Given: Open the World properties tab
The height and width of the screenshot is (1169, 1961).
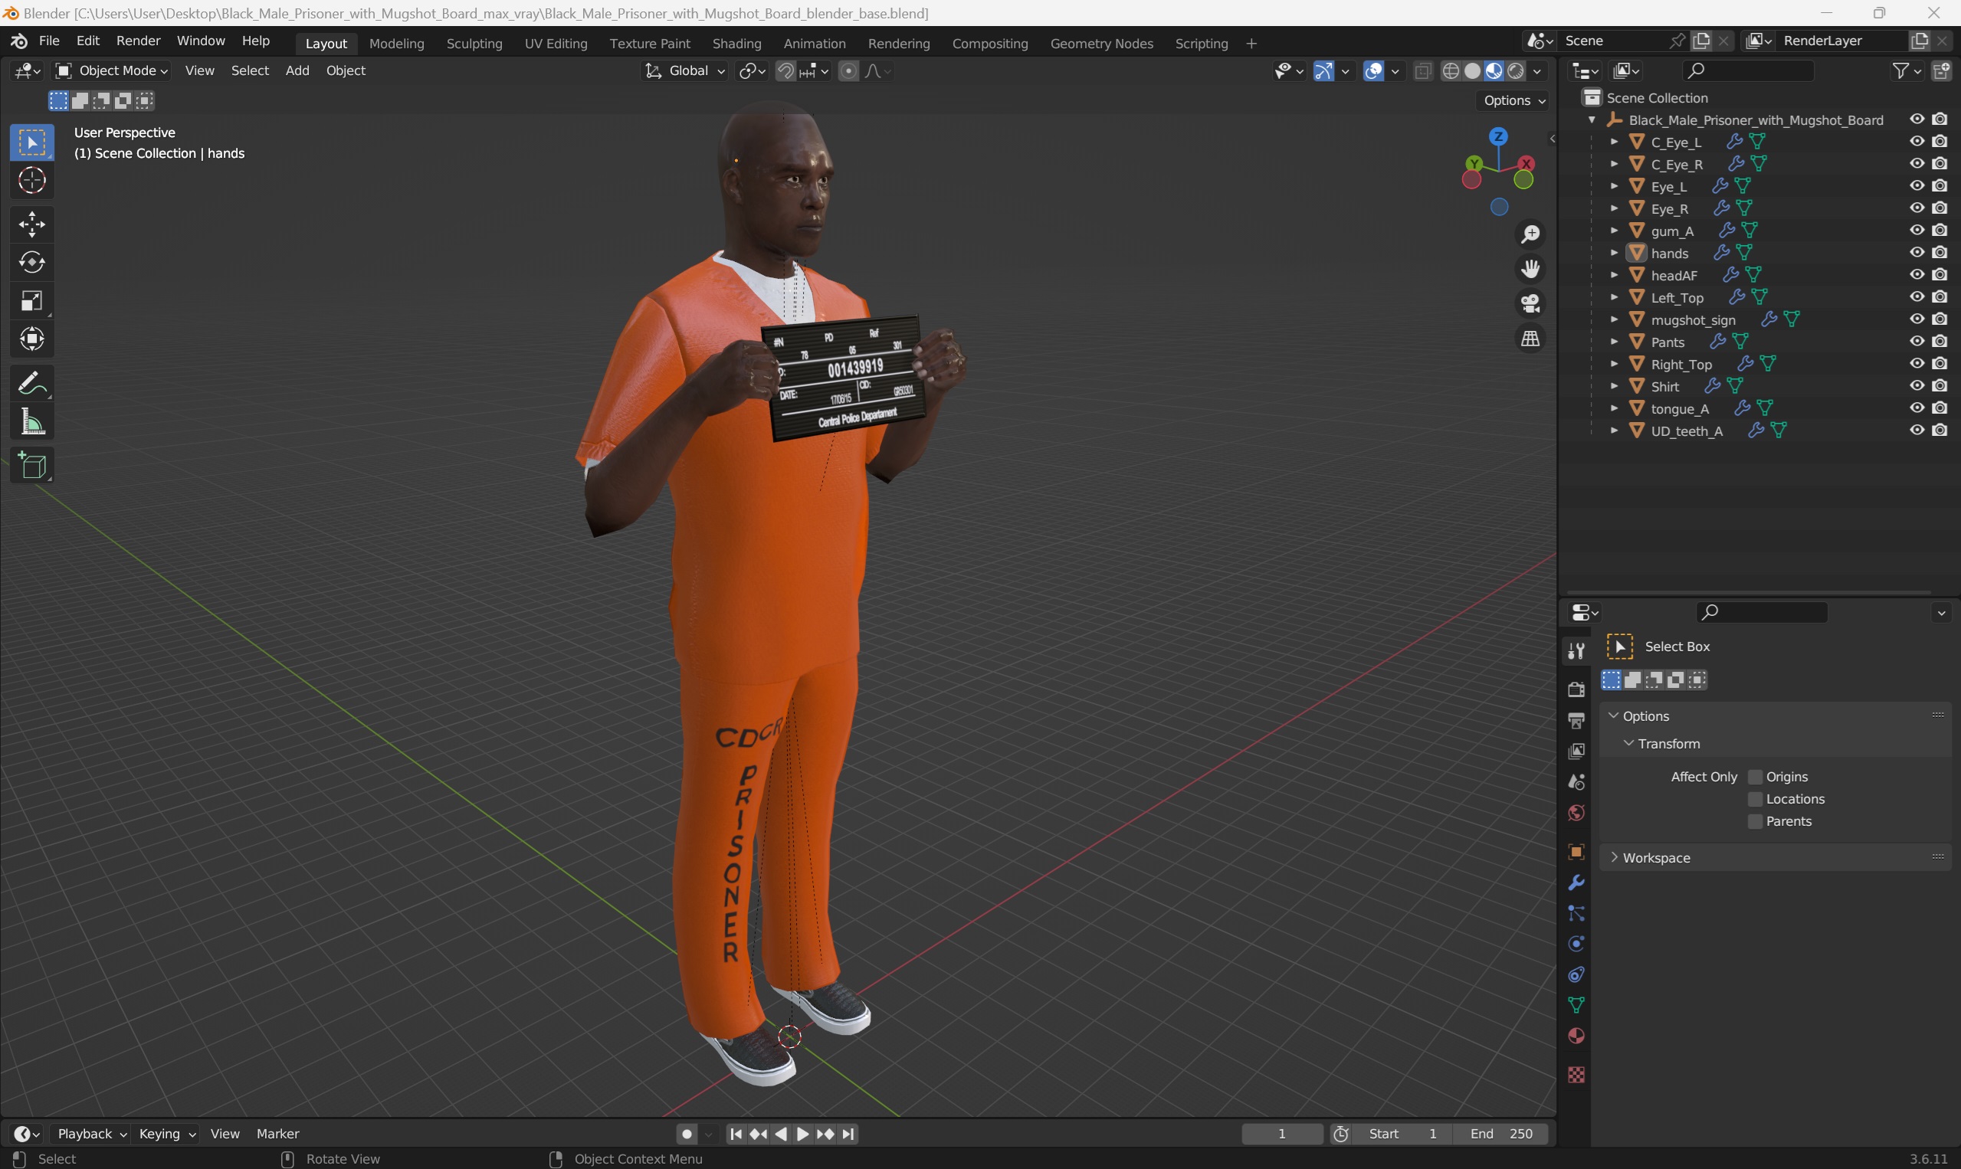Looking at the screenshot, I should click(x=1576, y=812).
